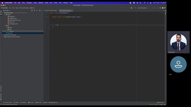This screenshot has height=107, width=191.
Task: Open Project panel settings gear
Action: (40, 11)
